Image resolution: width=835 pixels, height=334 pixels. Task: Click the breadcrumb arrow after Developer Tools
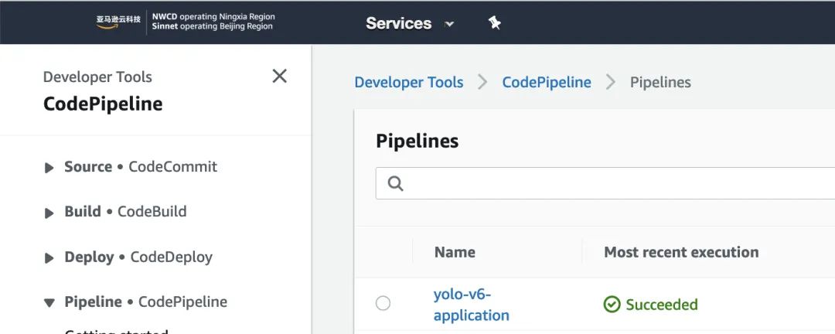(x=482, y=82)
